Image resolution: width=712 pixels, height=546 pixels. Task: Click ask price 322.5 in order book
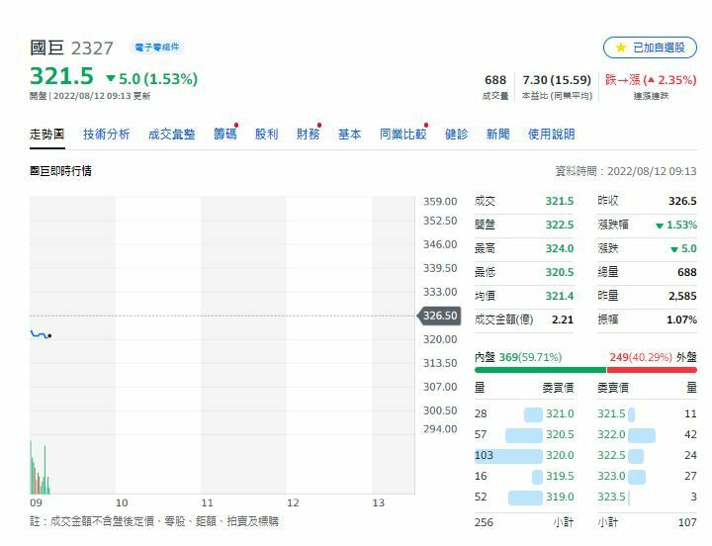click(611, 455)
